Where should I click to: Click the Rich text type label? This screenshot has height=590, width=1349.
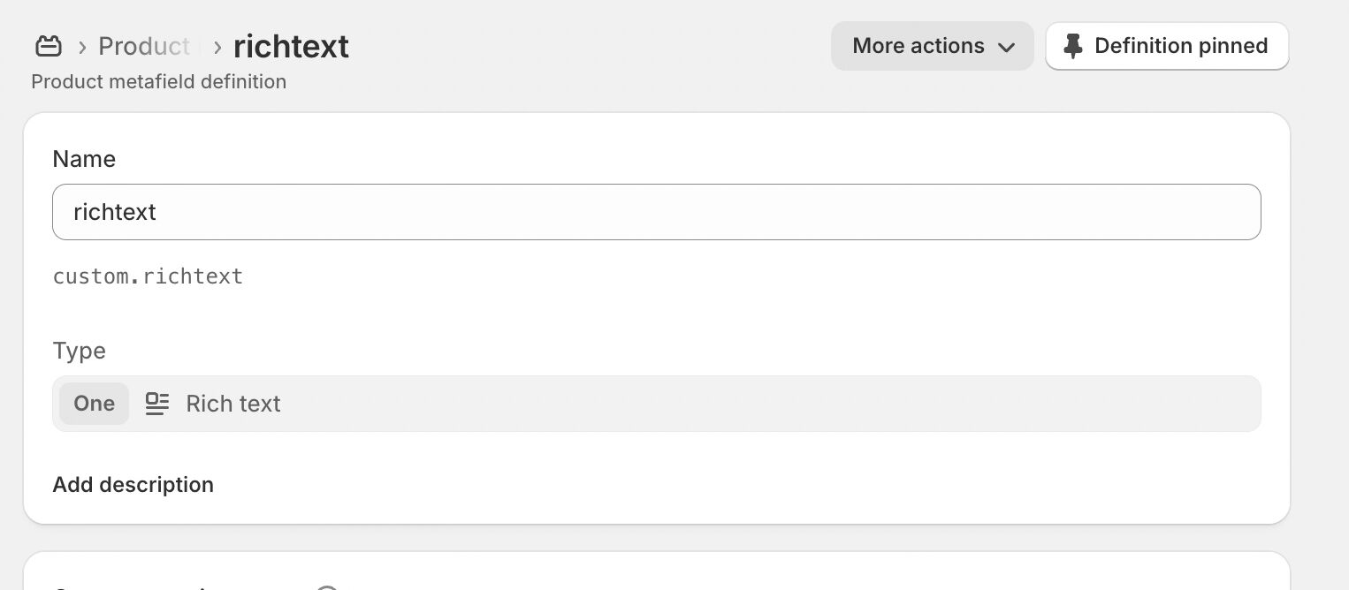click(233, 404)
